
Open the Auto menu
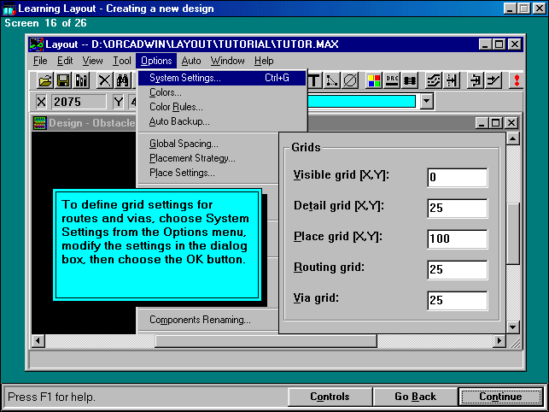pos(191,61)
